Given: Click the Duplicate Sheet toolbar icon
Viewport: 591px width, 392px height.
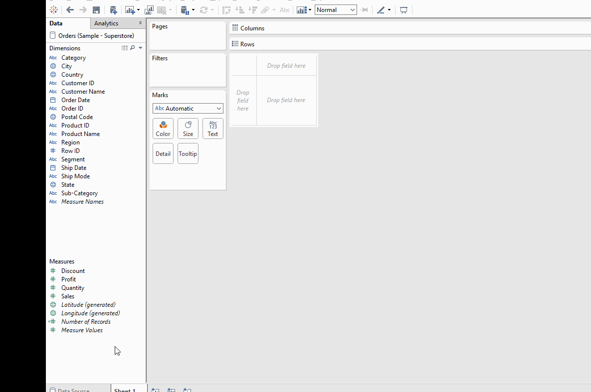Looking at the screenshot, I should 149,10.
